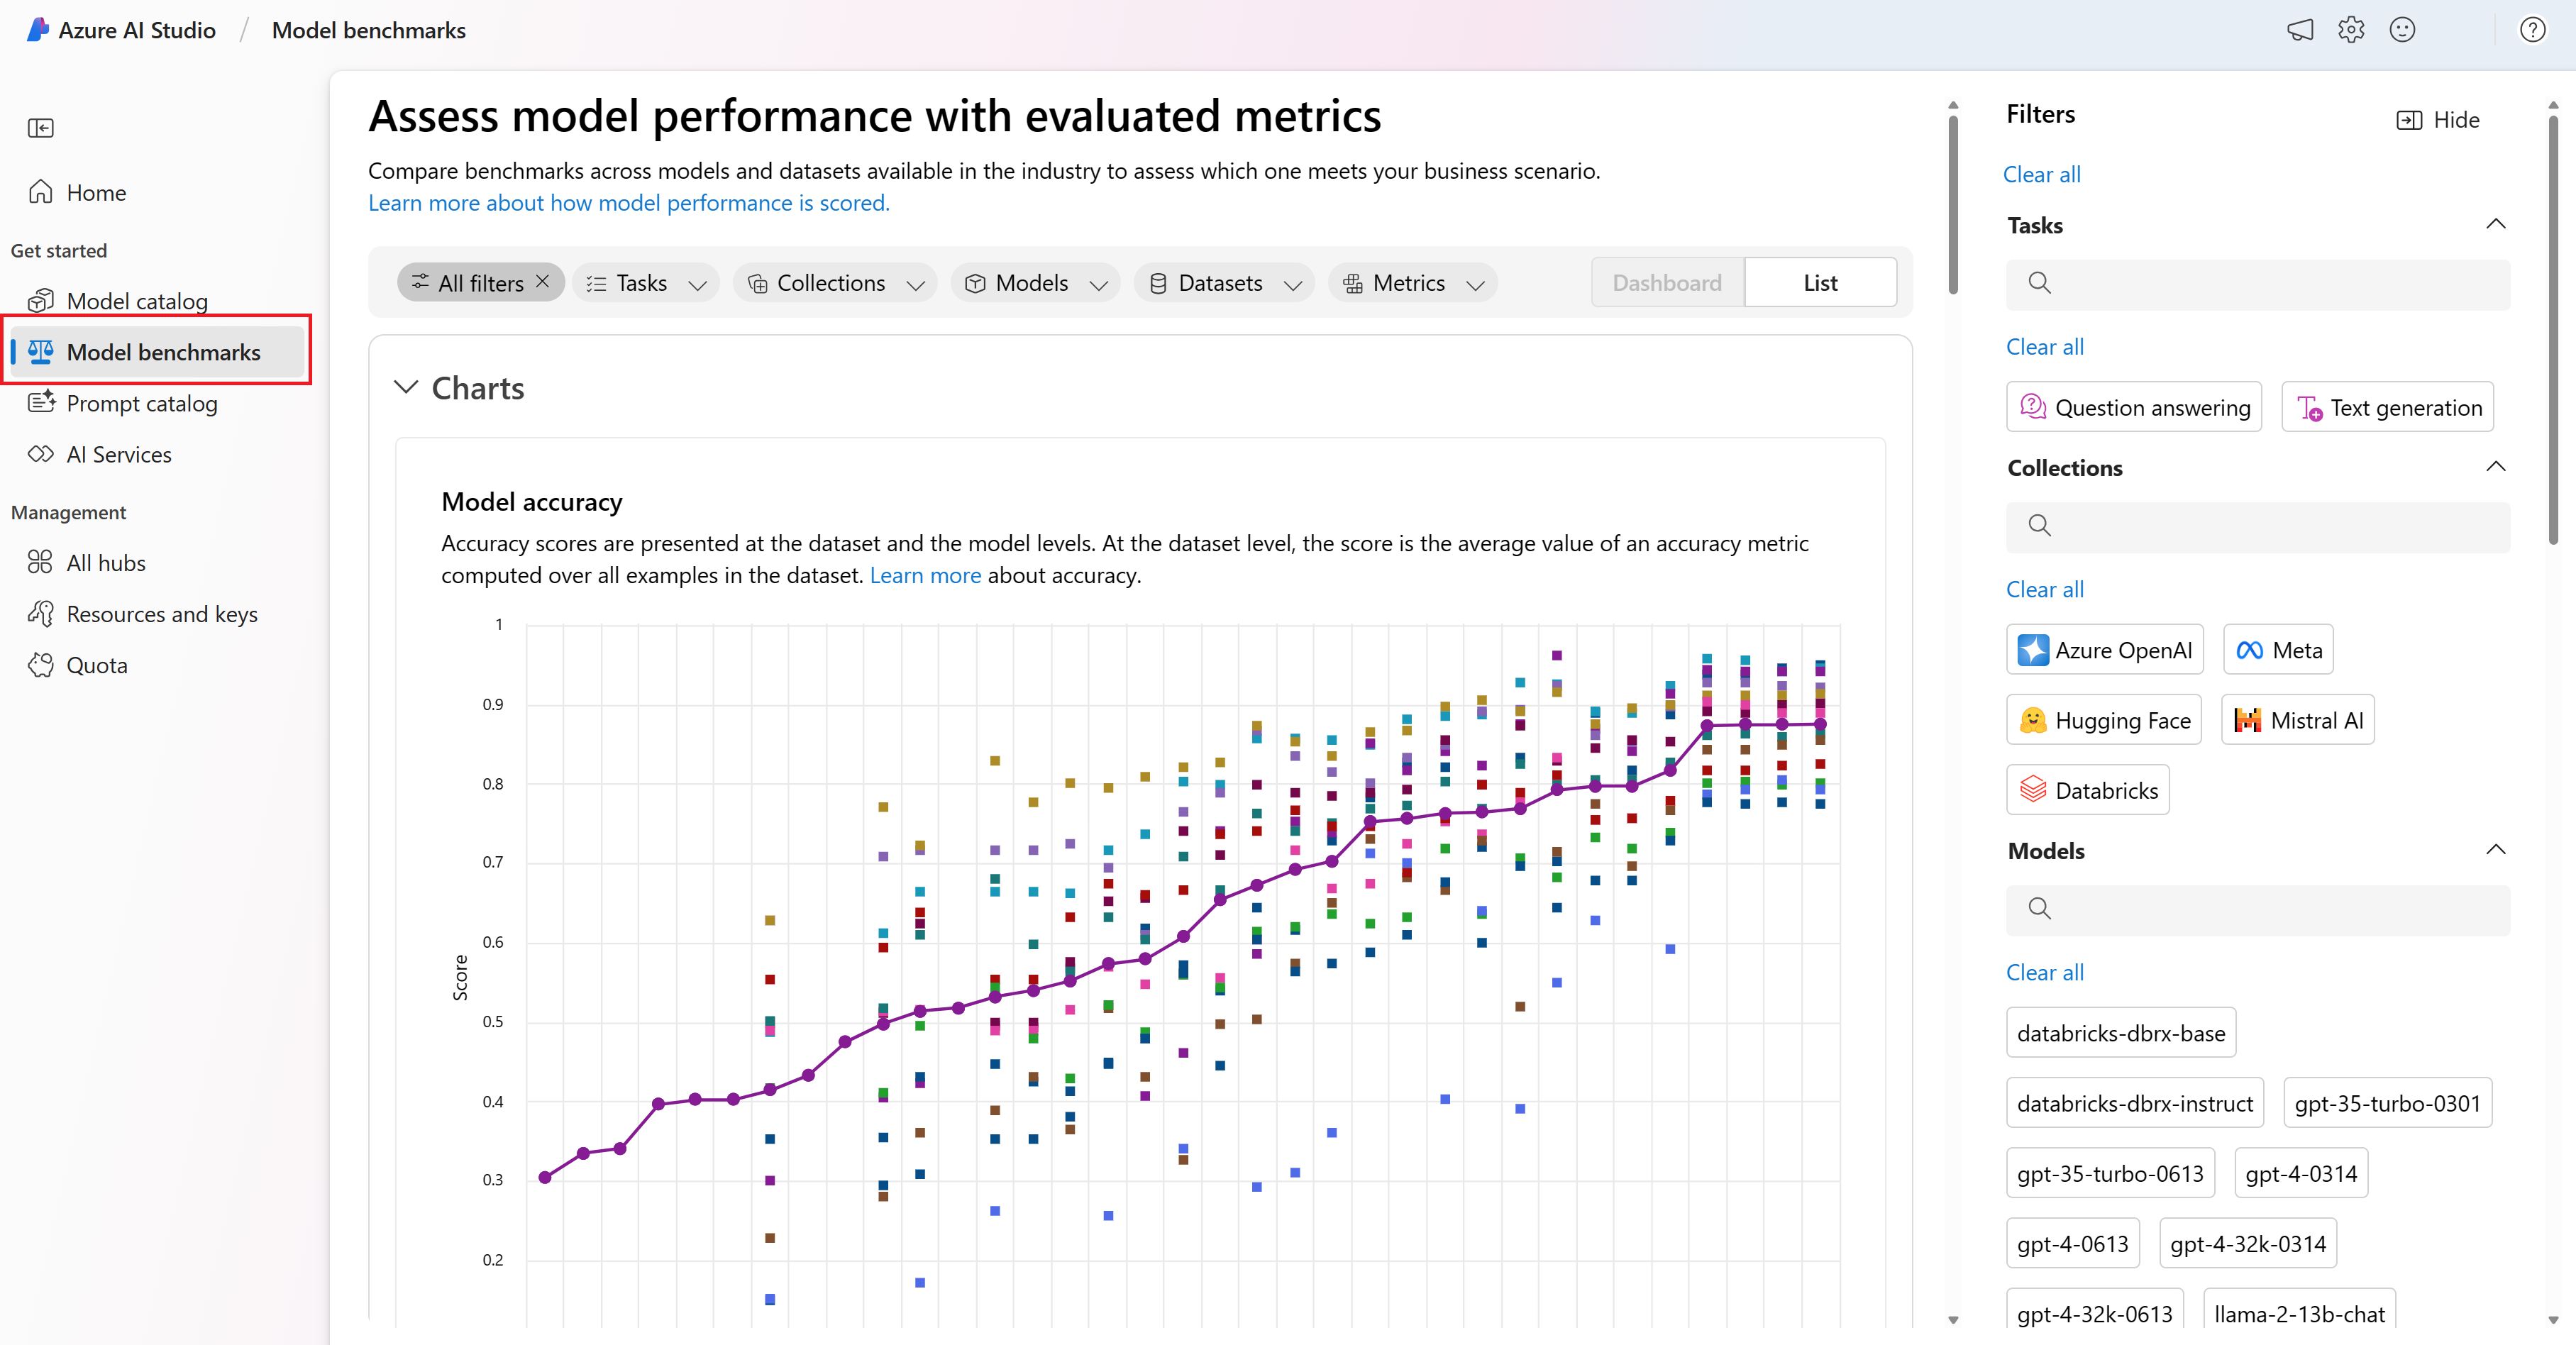Switch to the List view tab
2576x1345 pixels.
(1819, 283)
